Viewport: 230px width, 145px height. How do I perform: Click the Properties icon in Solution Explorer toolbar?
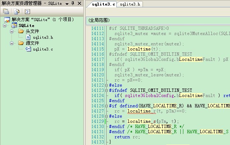[x=6, y=11]
